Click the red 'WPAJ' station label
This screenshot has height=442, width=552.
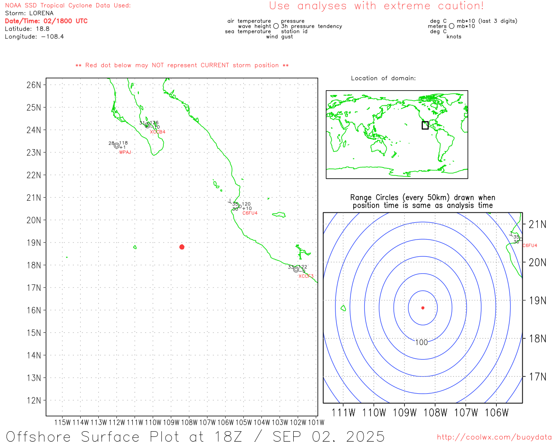click(125, 152)
